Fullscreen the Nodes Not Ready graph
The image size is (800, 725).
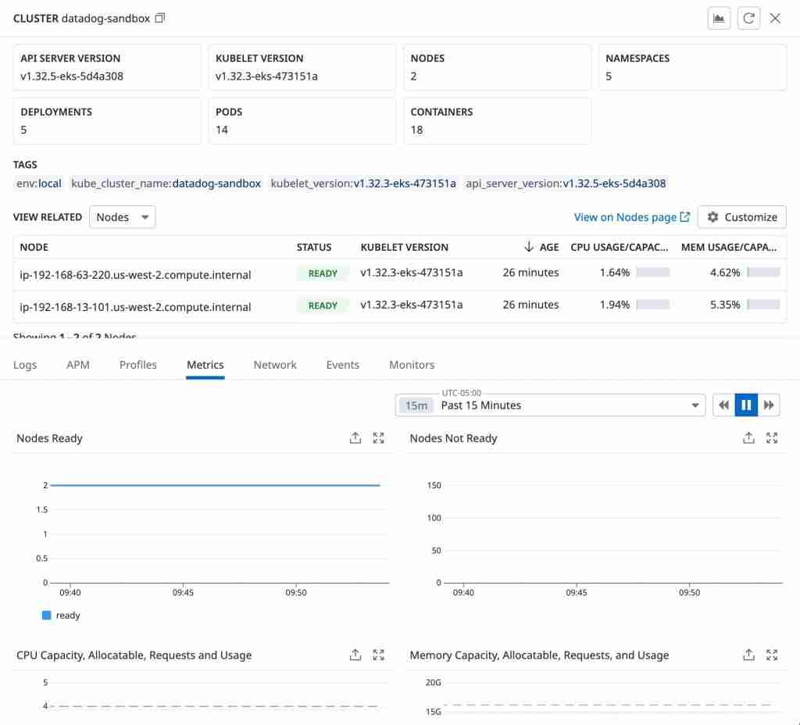(772, 438)
